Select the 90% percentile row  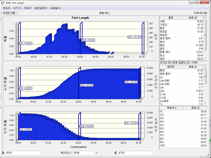[183, 142]
